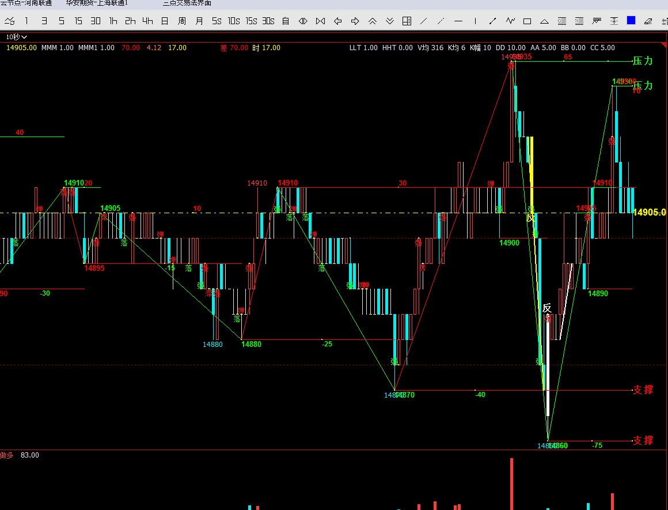Select the triangle drawing tool
This screenshot has height=510, width=668.
[544, 21]
